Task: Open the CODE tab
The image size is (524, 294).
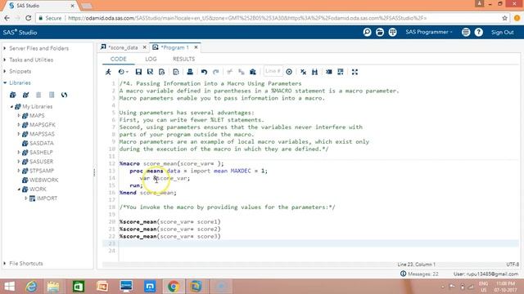Action: (118, 59)
